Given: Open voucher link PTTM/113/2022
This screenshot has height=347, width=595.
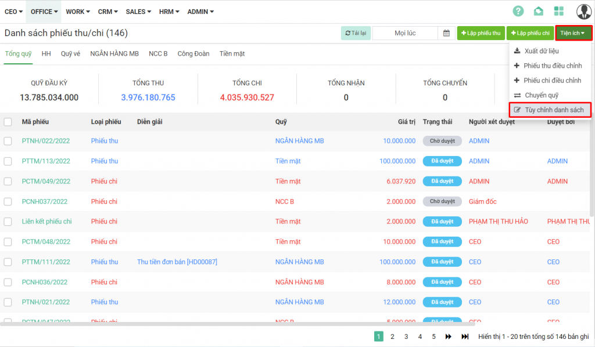Looking at the screenshot, I should pyautogui.click(x=46, y=161).
